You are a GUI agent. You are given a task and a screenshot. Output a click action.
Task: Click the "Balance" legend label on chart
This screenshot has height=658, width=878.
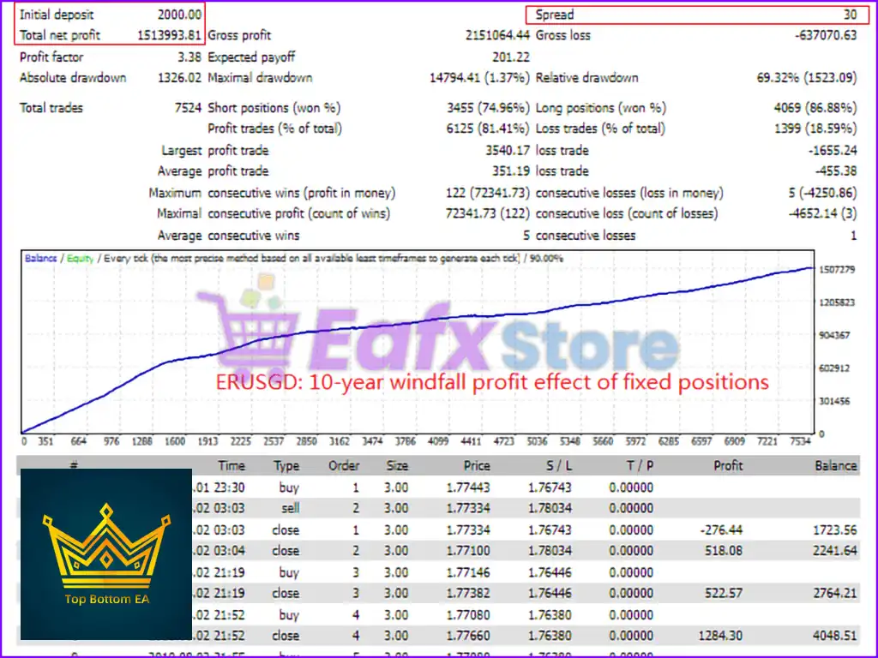pyautogui.click(x=40, y=258)
